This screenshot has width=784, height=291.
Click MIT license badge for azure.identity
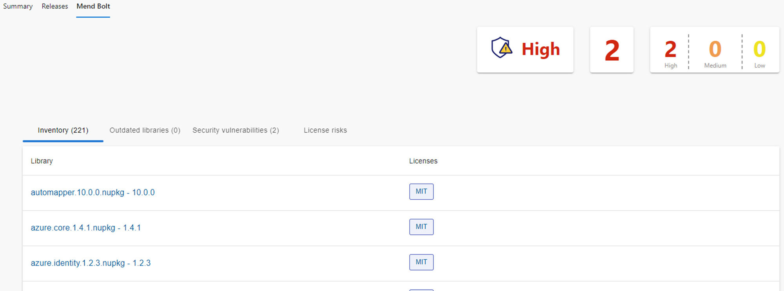click(421, 262)
